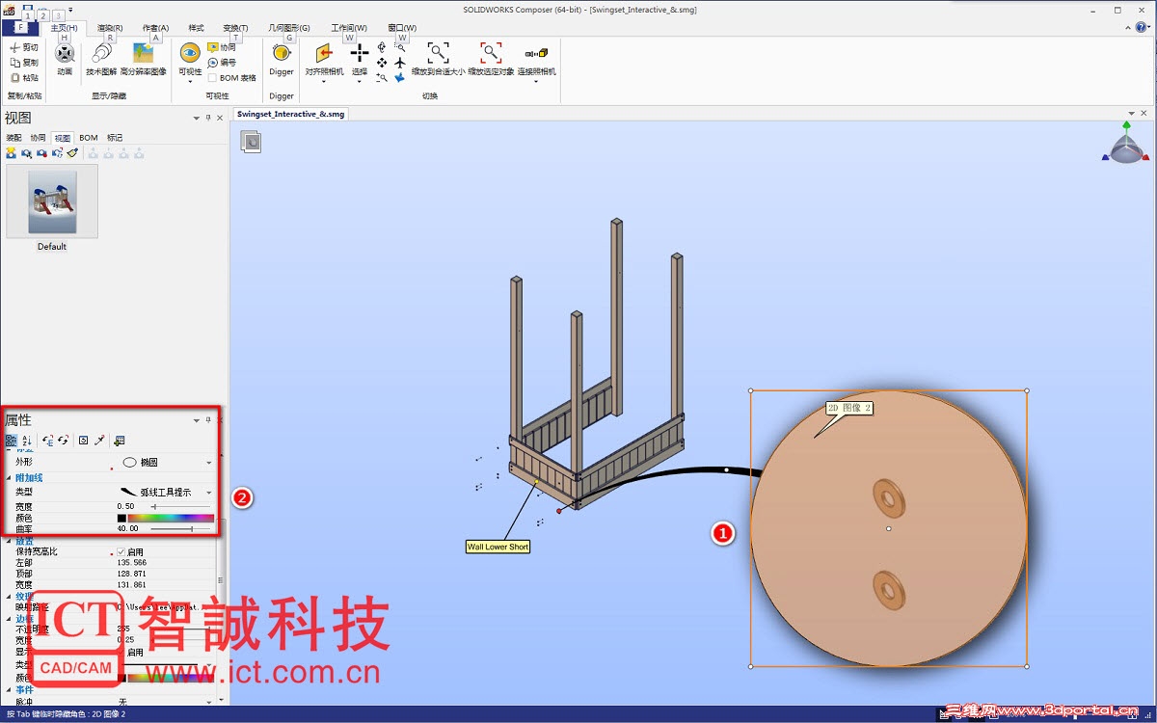Switch to the 标记 panel tab

[115, 138]
